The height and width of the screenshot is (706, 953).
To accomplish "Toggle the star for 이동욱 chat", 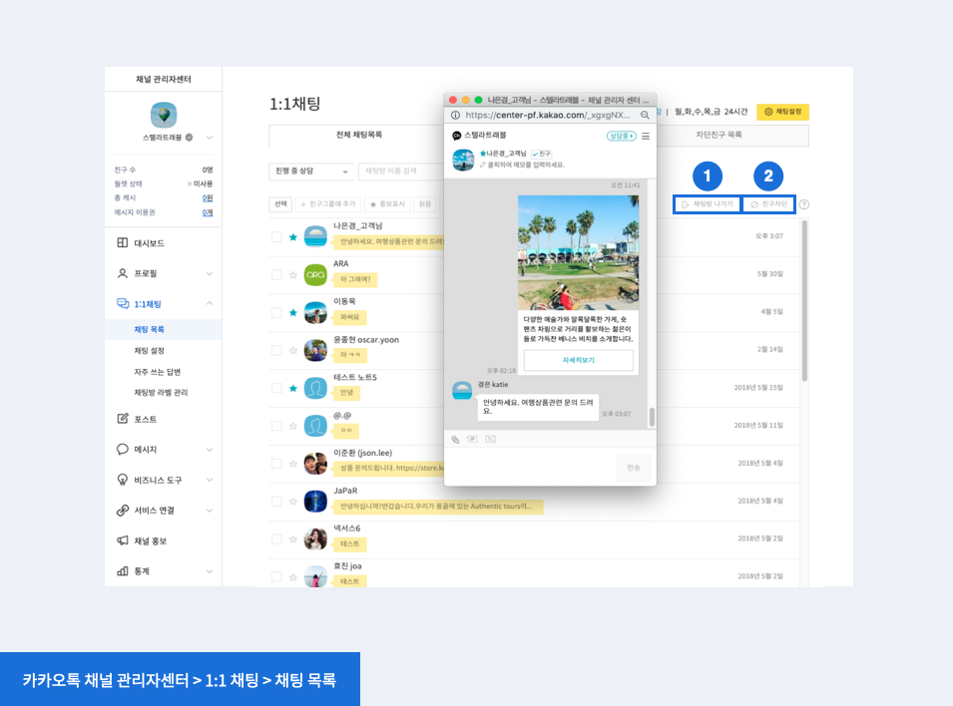I will [293, 313].
